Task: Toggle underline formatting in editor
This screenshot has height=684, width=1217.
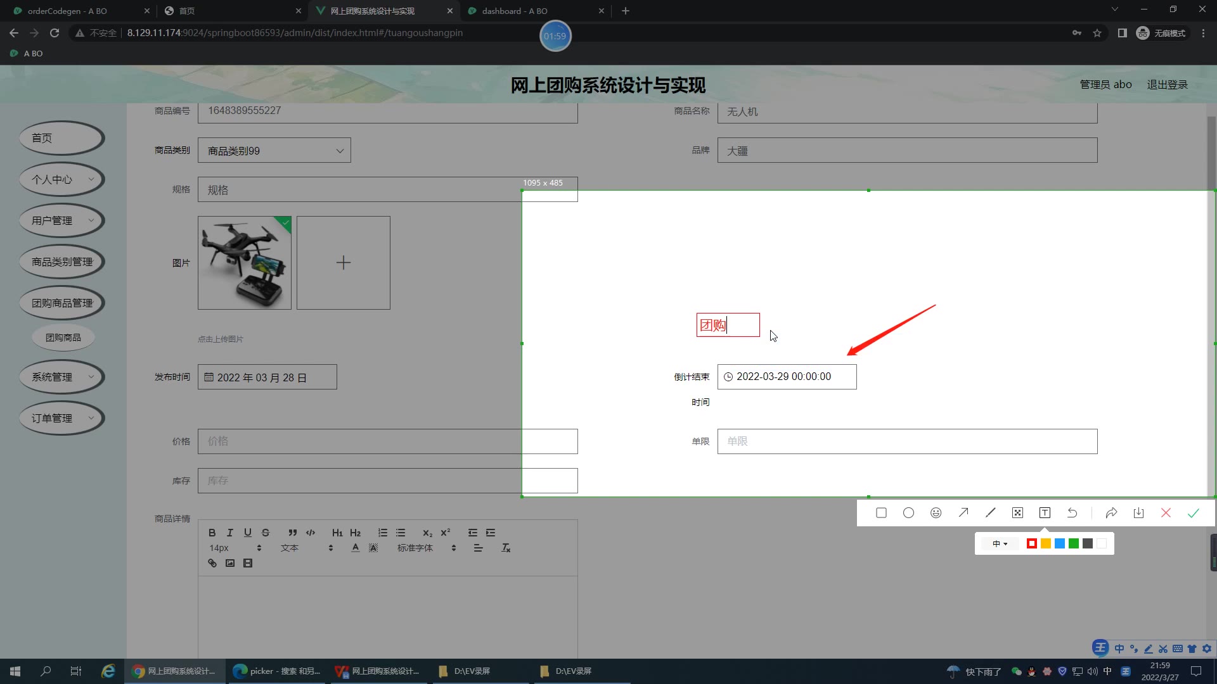Action: (248, 533)
